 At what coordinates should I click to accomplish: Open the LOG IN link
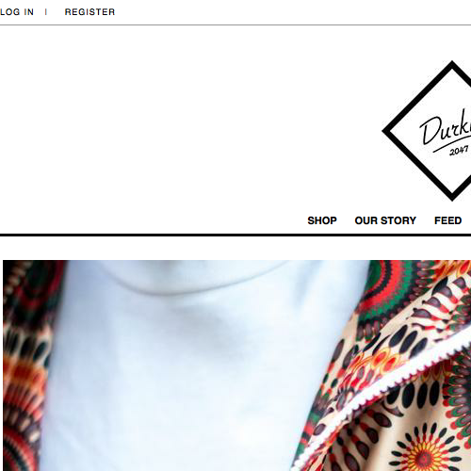[x=17, y=12]
